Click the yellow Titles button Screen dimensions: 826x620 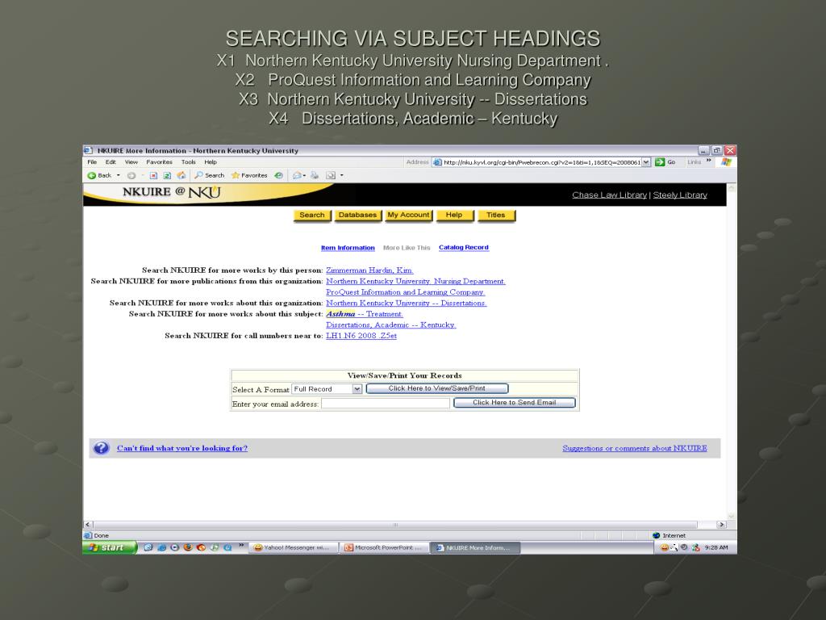496,215
